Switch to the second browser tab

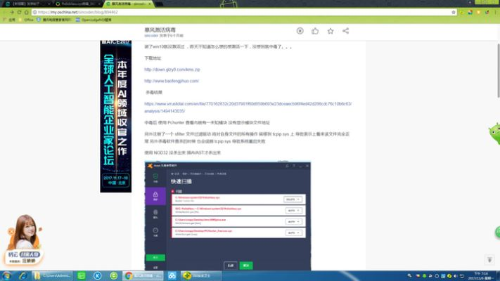click(x=77, y=4)
